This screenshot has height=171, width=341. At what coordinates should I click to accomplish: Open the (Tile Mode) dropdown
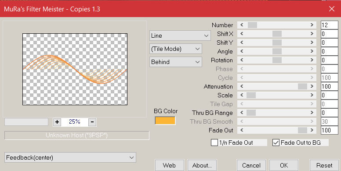176,49
